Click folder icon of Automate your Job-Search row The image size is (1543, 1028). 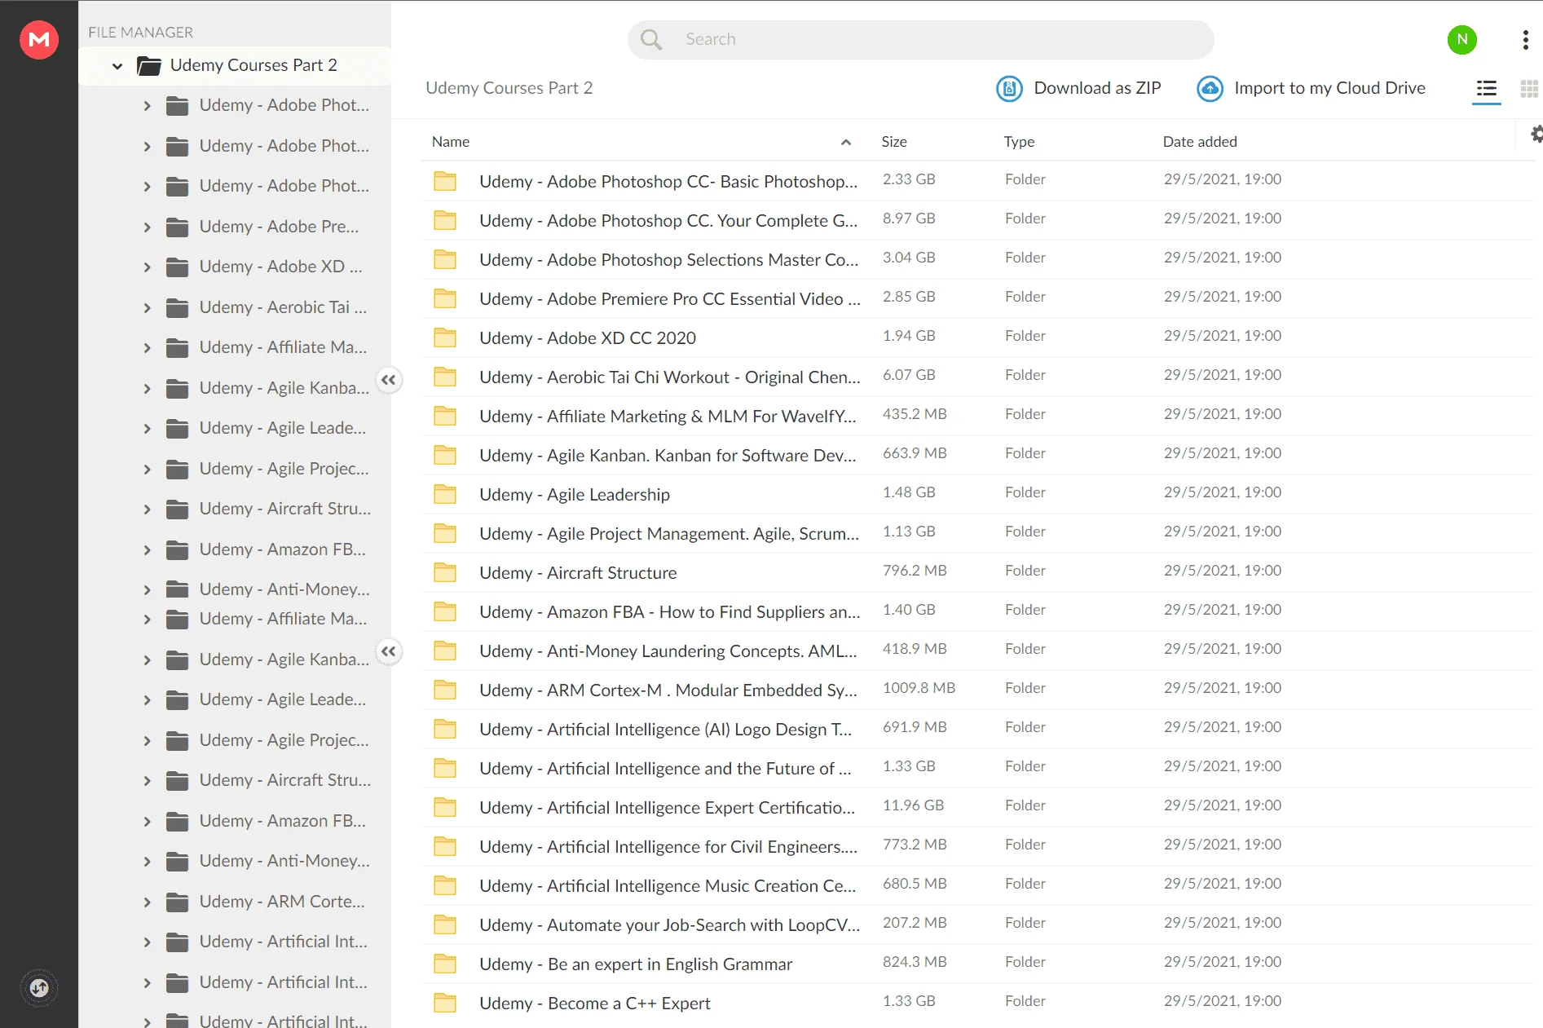tap(445, 924)
